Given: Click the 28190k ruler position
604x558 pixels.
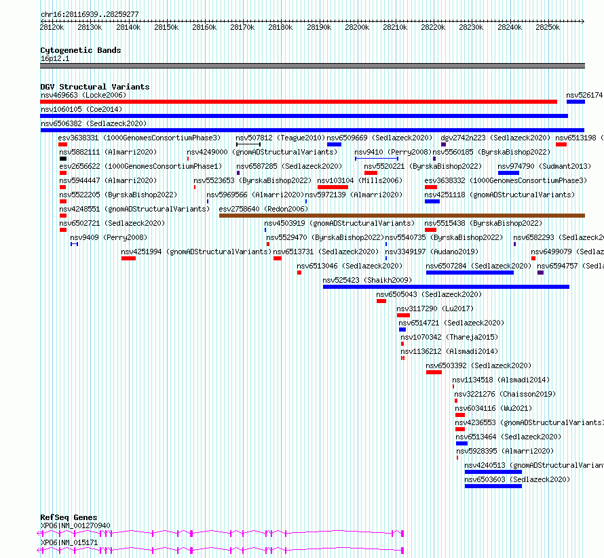Looking at the screenshot, I should (x=319, y=27).
